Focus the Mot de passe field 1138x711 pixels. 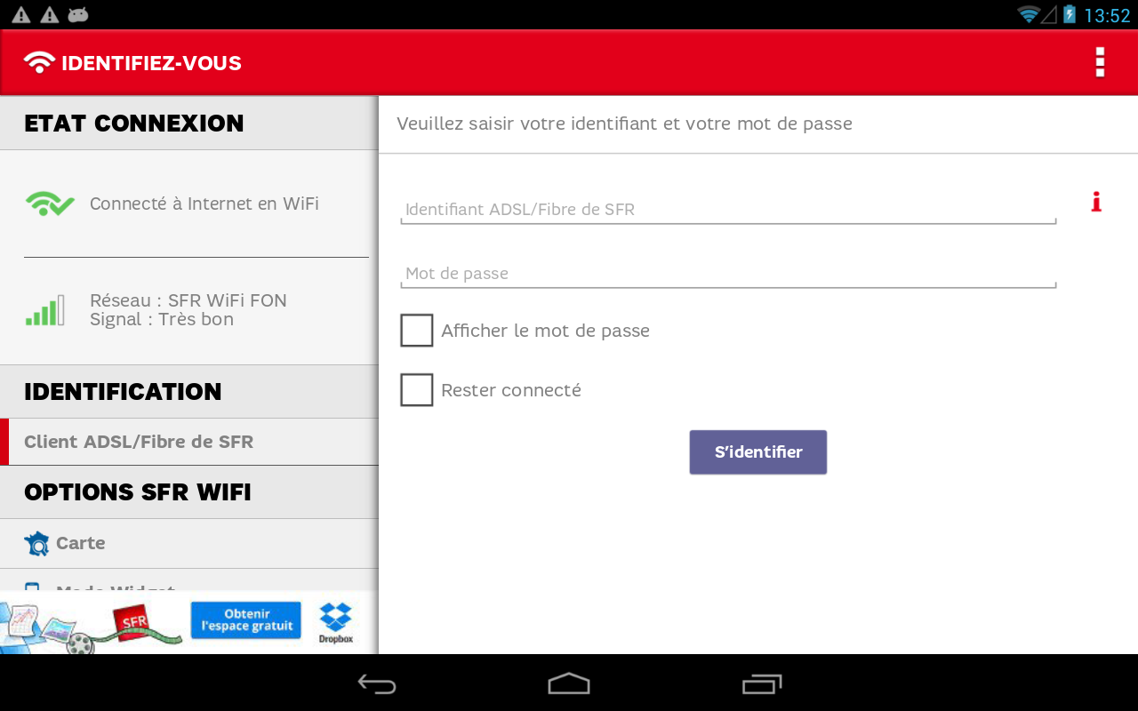(x=728, y=274)
